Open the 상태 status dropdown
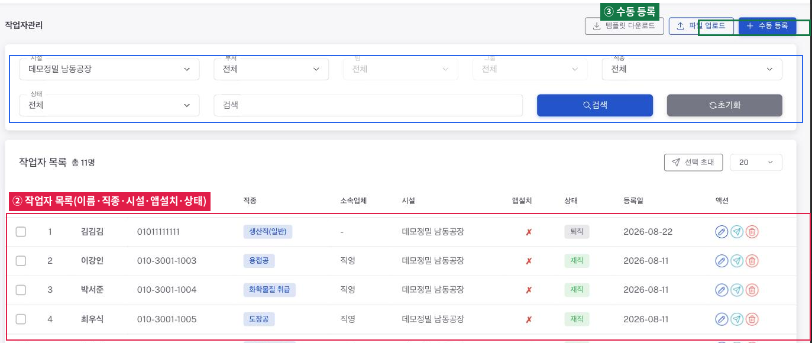Image resolution: width=812 pixels, height=343 pixels. (109, 105)
